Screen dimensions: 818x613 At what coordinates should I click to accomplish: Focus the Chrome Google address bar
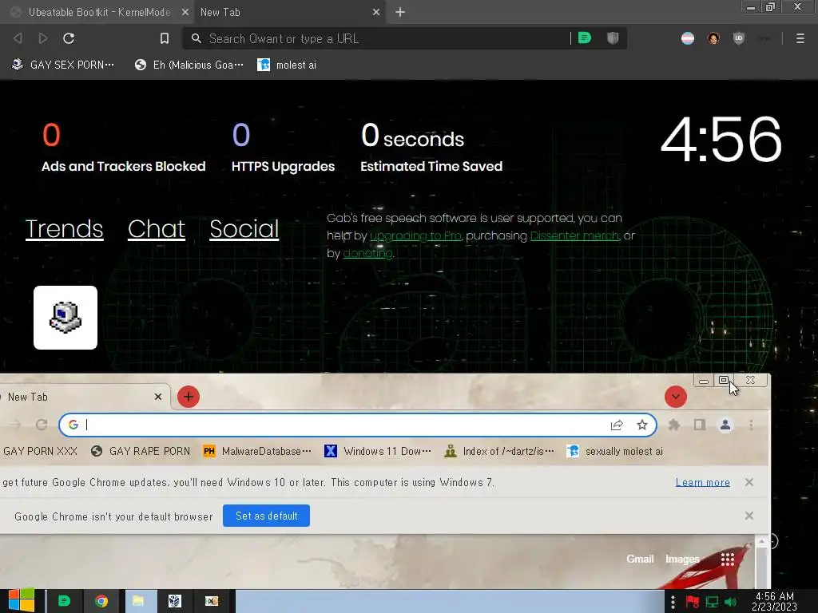(x=357, y=425)
